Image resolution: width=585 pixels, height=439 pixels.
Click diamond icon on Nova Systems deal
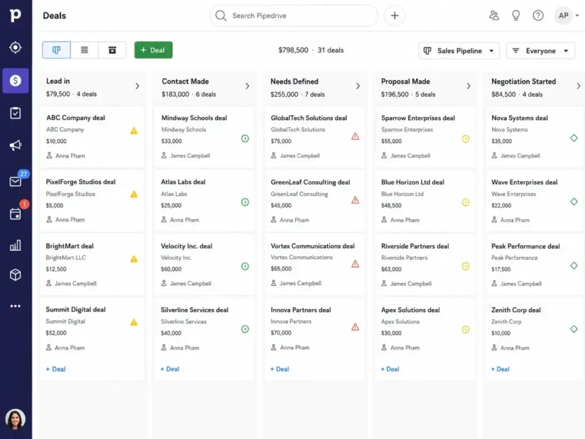click(574, 138)
